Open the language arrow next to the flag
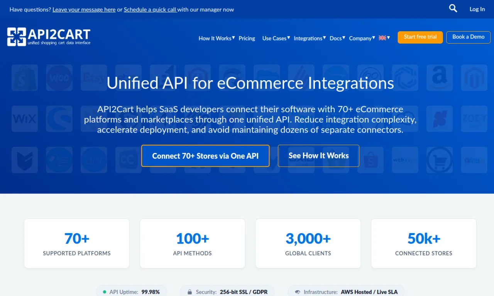 pyautogui.click(x=389, y=37)
